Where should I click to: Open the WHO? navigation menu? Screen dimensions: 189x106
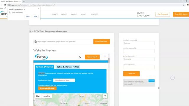[74, 14]
